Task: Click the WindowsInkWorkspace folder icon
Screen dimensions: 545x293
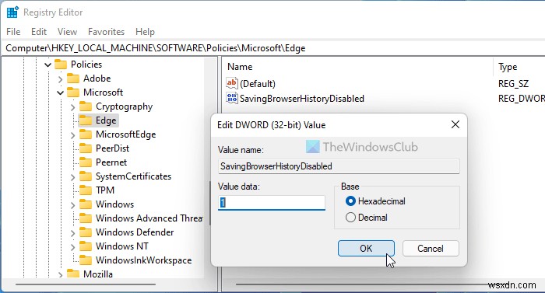Action: (x=86, y=260)
